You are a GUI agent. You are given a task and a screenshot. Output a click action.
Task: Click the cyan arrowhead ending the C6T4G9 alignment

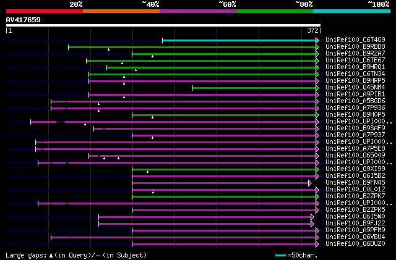coord(317,40)
